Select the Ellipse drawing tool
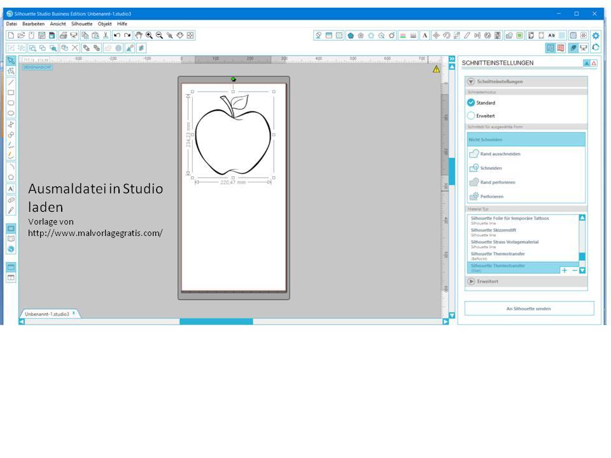 tap(11, 113)
